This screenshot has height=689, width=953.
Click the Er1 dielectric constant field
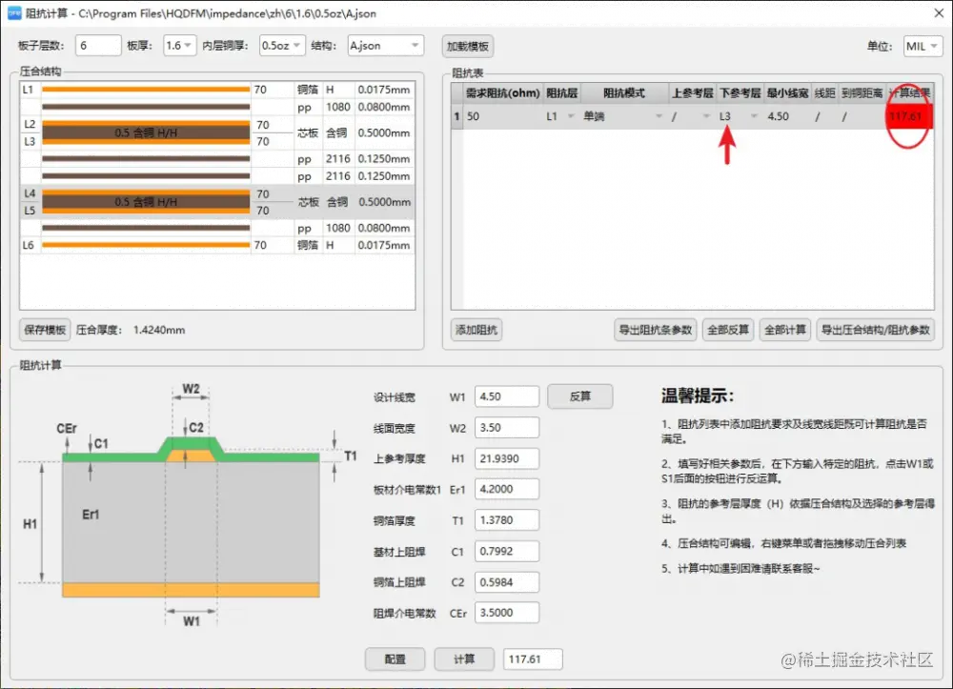[x=506, y=489]
